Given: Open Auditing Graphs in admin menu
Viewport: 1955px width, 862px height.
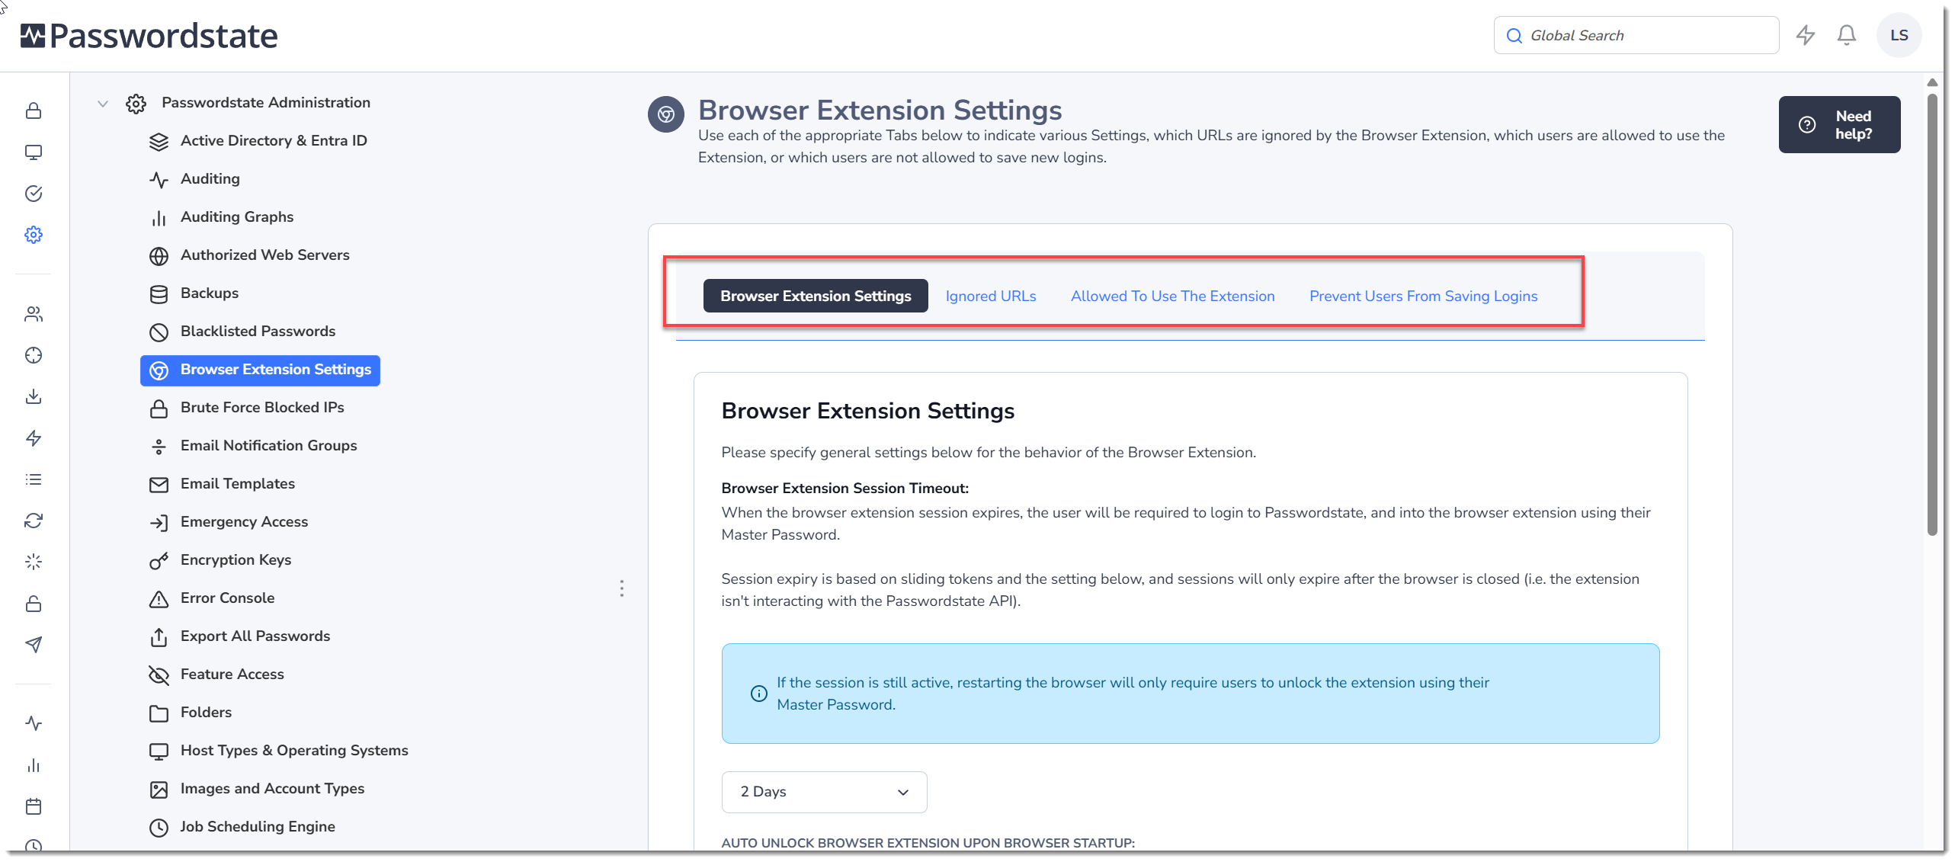Looking at the screenshot, I should click(236, 216).
